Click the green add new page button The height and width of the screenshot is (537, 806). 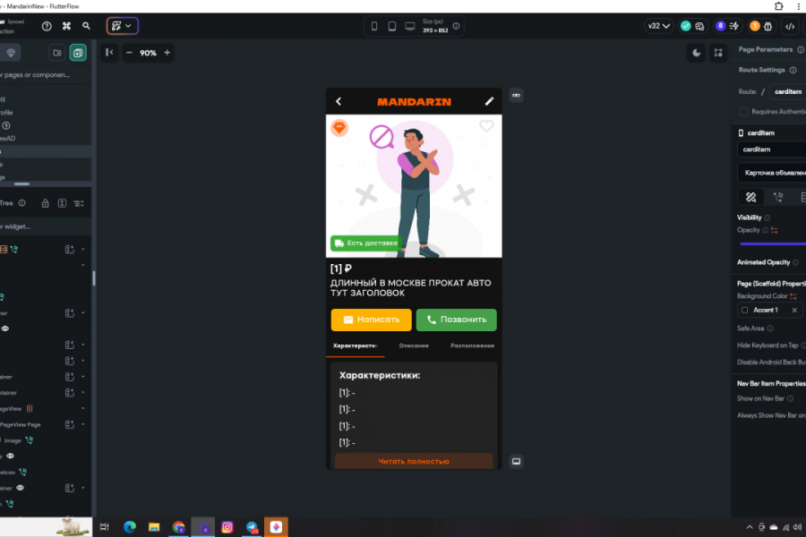78,53
